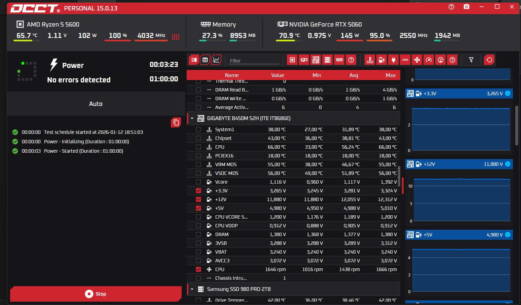Sort the table by the Max column
This screenshot has width=521, height=305.
[390, 75]
